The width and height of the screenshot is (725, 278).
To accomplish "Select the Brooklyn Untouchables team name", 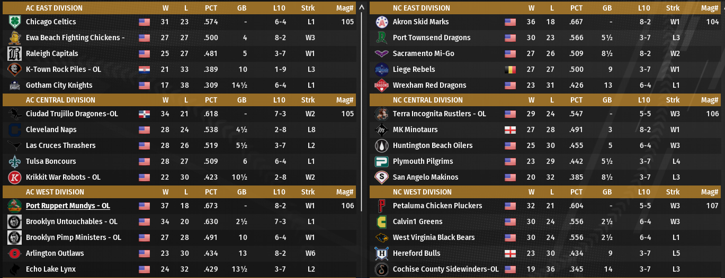I will pyautogui.click(x=71, y=222).
